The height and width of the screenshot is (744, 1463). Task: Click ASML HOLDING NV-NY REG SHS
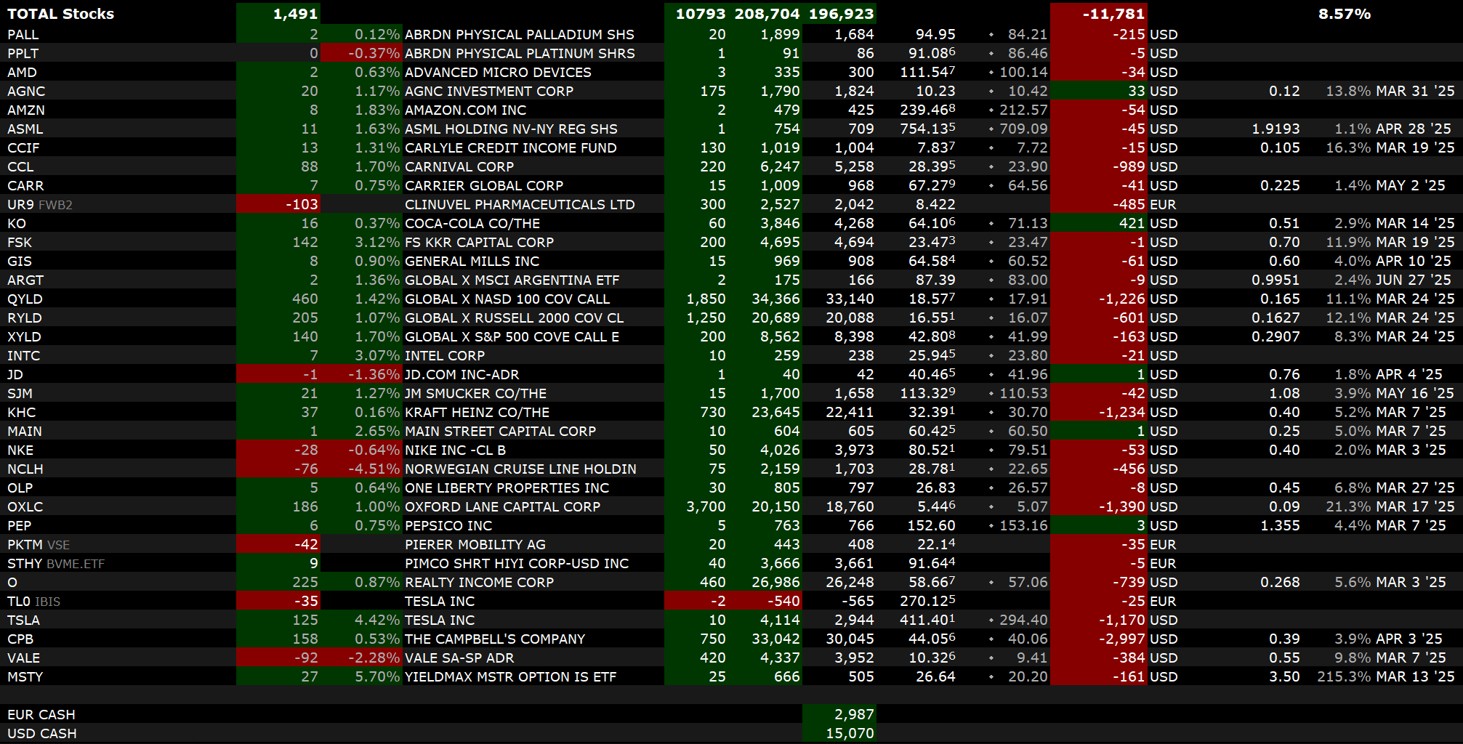coord(511,129)
